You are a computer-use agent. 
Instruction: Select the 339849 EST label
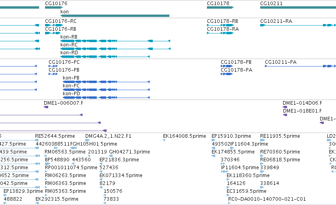point(270,168)
